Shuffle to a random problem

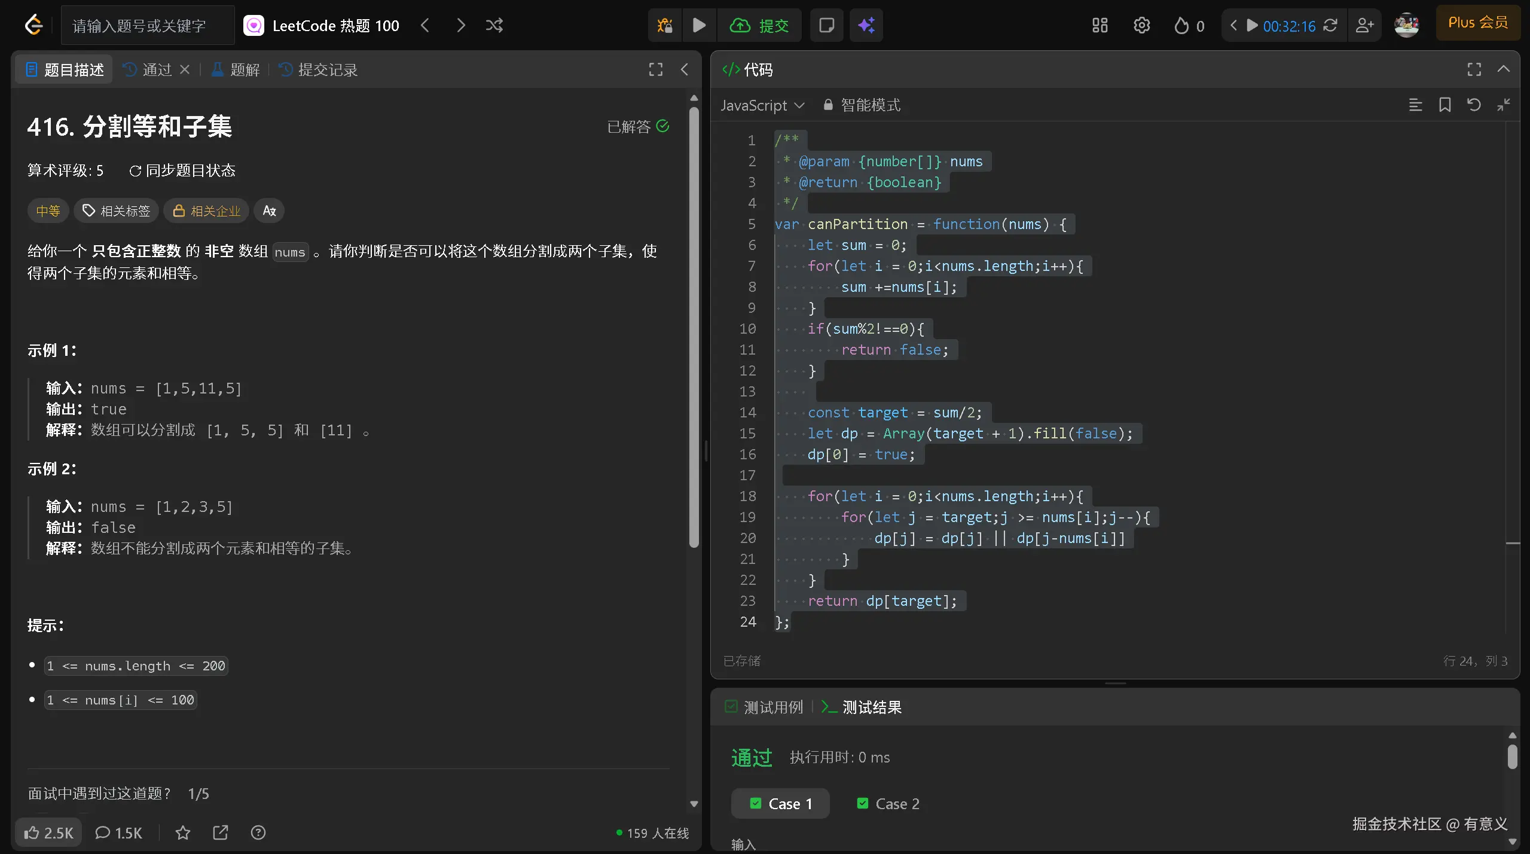[x=494, y=25]
